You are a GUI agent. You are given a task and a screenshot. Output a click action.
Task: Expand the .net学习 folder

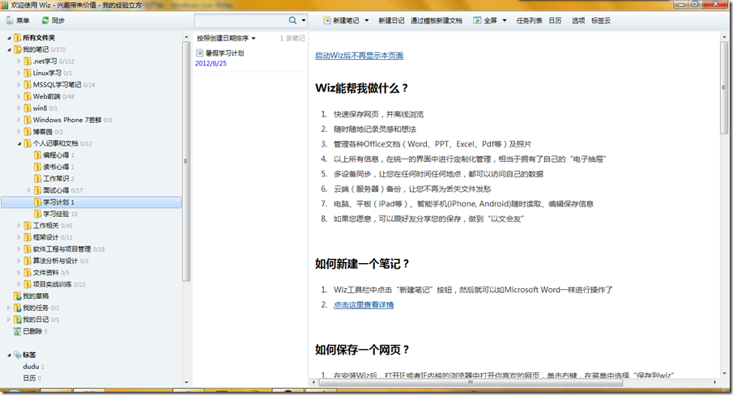19,62
